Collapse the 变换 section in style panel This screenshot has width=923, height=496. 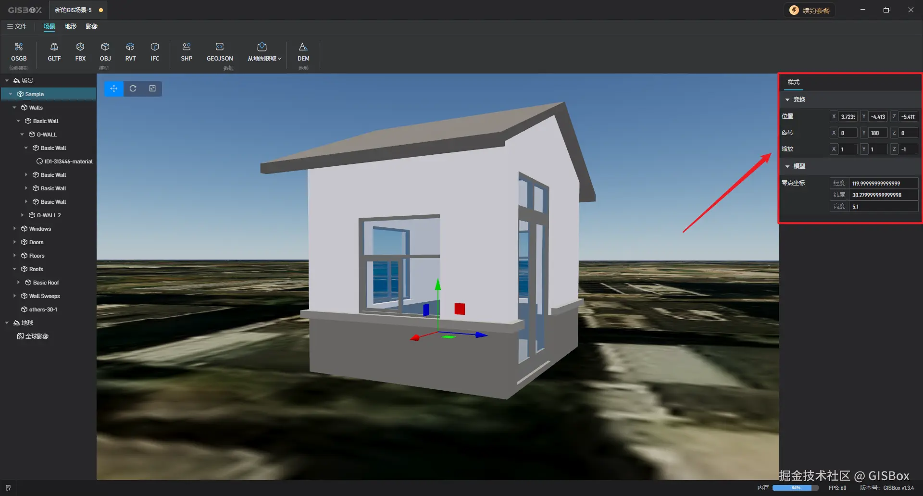pyautogui.click(x=787, y=99)
